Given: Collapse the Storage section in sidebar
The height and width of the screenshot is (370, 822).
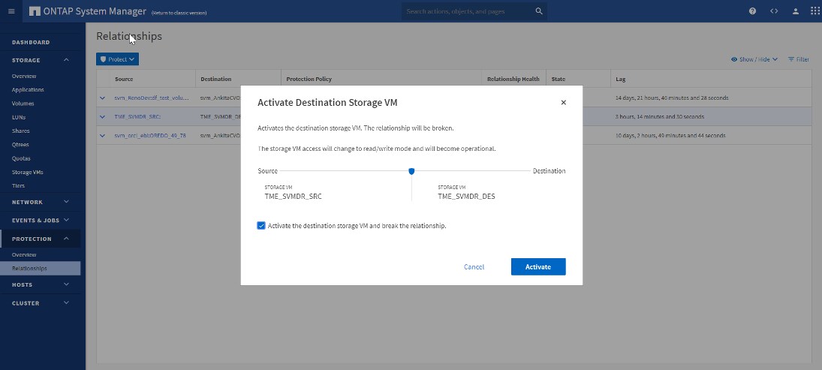Looking at the screenshot, I should pos(66,60).
